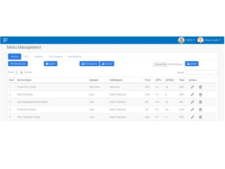Sort table by Sno column
The height and width of the screenshot is (169, 225).
(x=14, y=79)
